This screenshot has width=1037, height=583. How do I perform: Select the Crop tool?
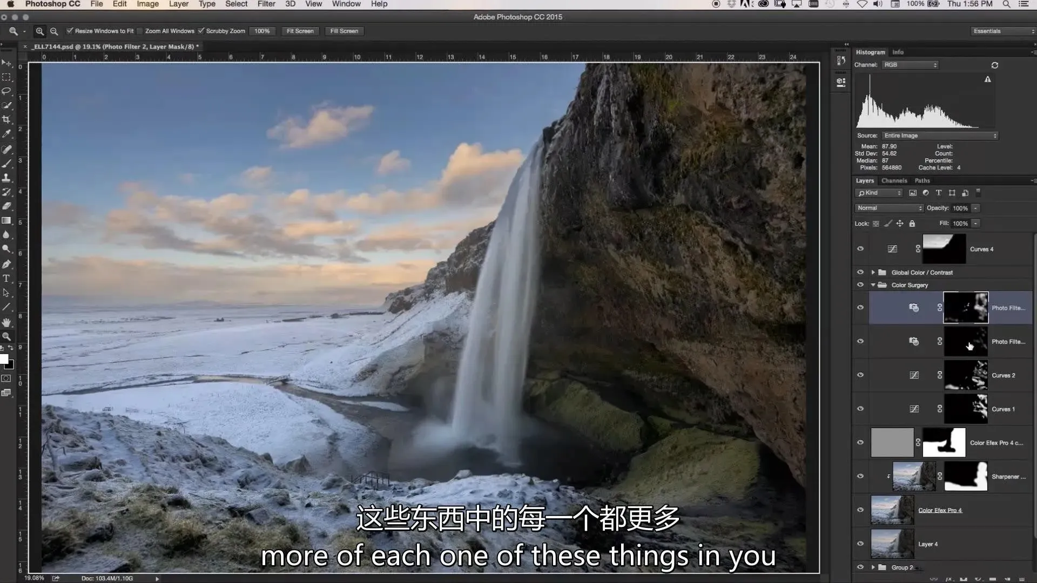6,119
